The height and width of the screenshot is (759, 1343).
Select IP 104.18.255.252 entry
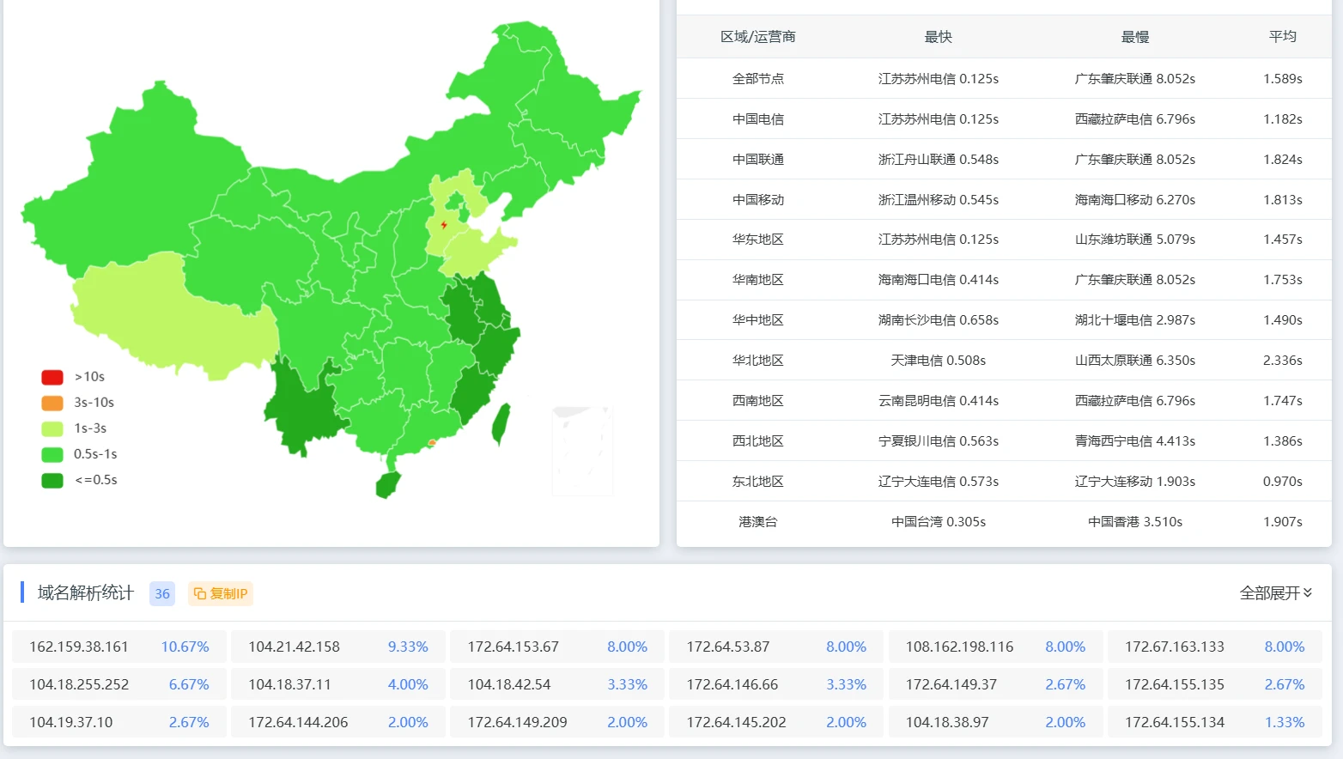coord(119,684)
